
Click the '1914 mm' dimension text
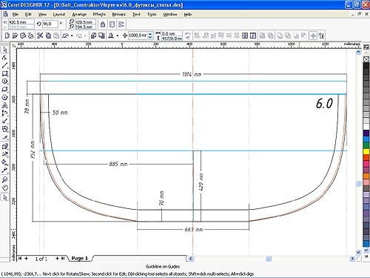point(192,74)
